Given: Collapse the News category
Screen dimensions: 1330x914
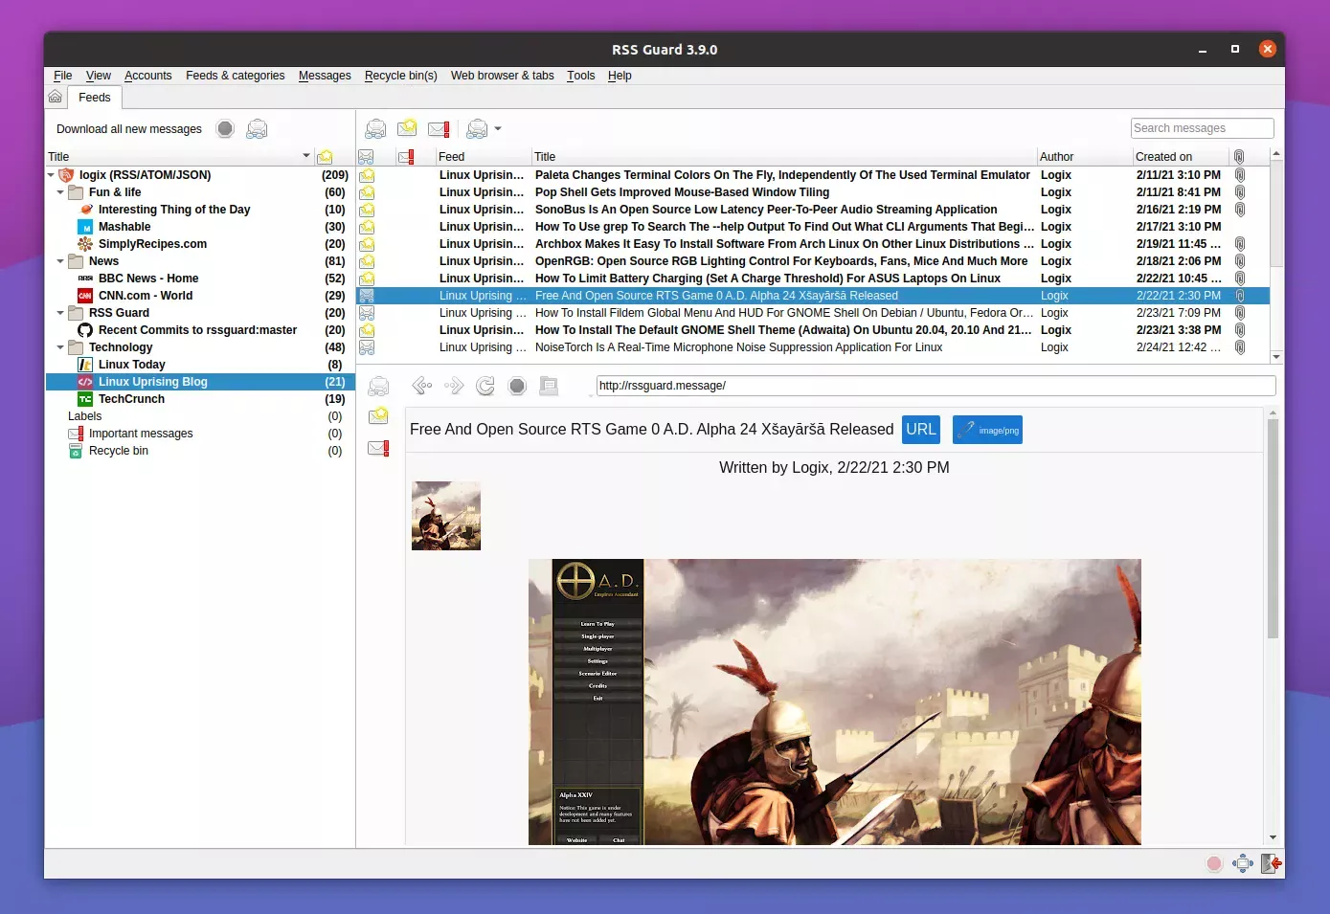Looking at the screenshot, I should (59, 260).
